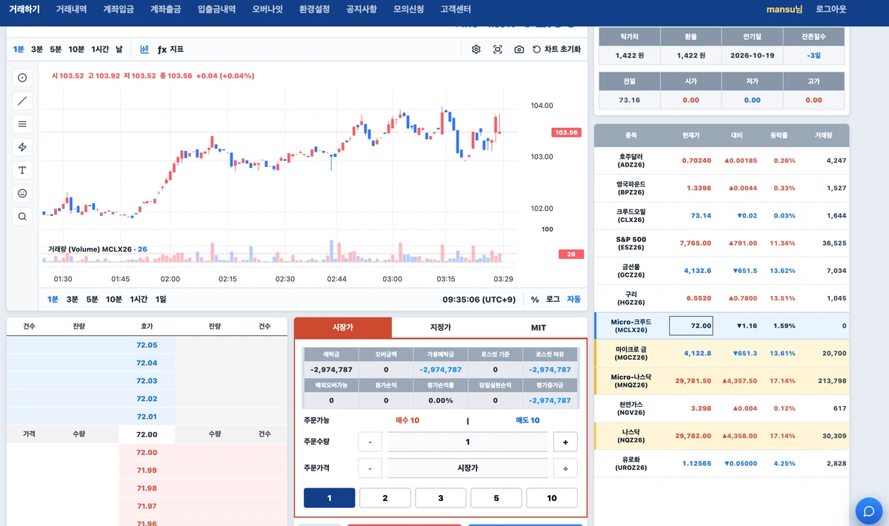
Task: Open the chat support bubble icon
Action: click(x=868, y=510)
